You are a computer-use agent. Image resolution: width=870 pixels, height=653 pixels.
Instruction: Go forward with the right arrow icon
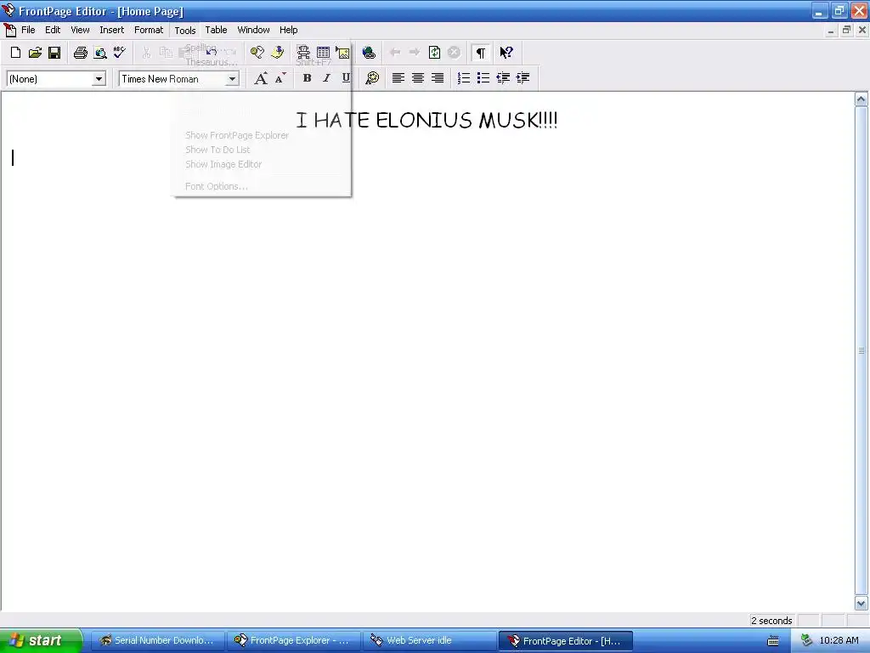pyautogui.click(x=415, y=52)
